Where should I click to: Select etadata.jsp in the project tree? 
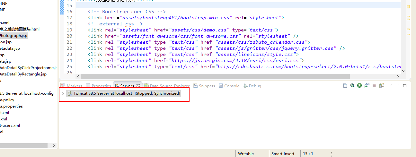[10, 48]
